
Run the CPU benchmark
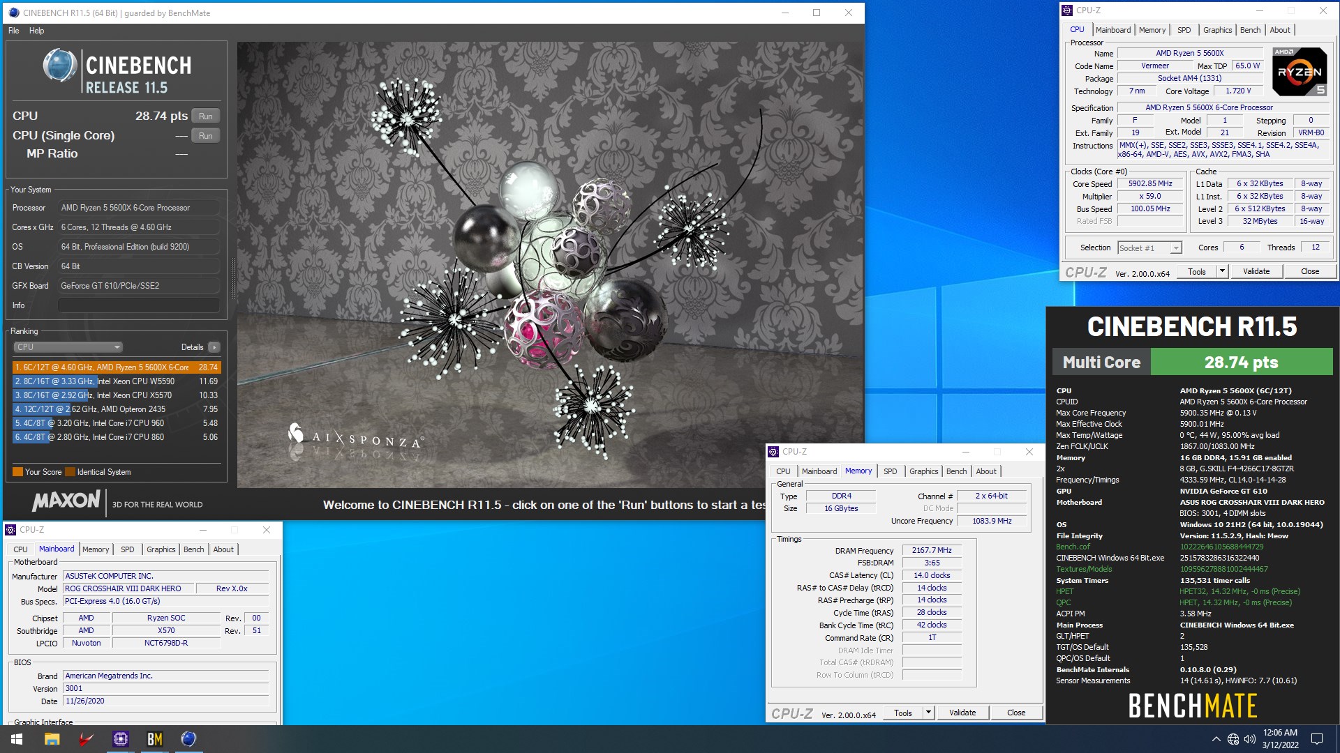(x=205, y=116)
